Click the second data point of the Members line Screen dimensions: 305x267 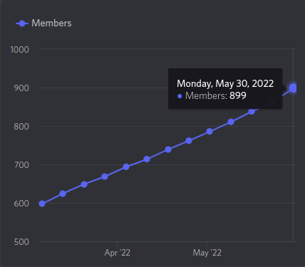click(x=63, y=194)
